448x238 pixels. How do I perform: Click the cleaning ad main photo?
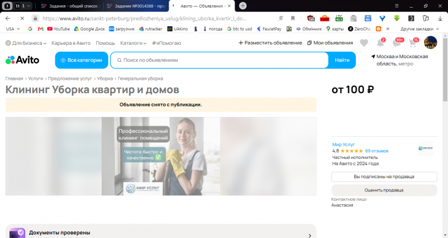click(x=161, y=156)
